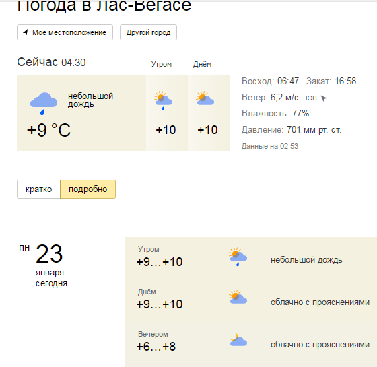
Task: Click the light rain cloud icon for now
Action: pyautogui.click(x=44, y=104)
